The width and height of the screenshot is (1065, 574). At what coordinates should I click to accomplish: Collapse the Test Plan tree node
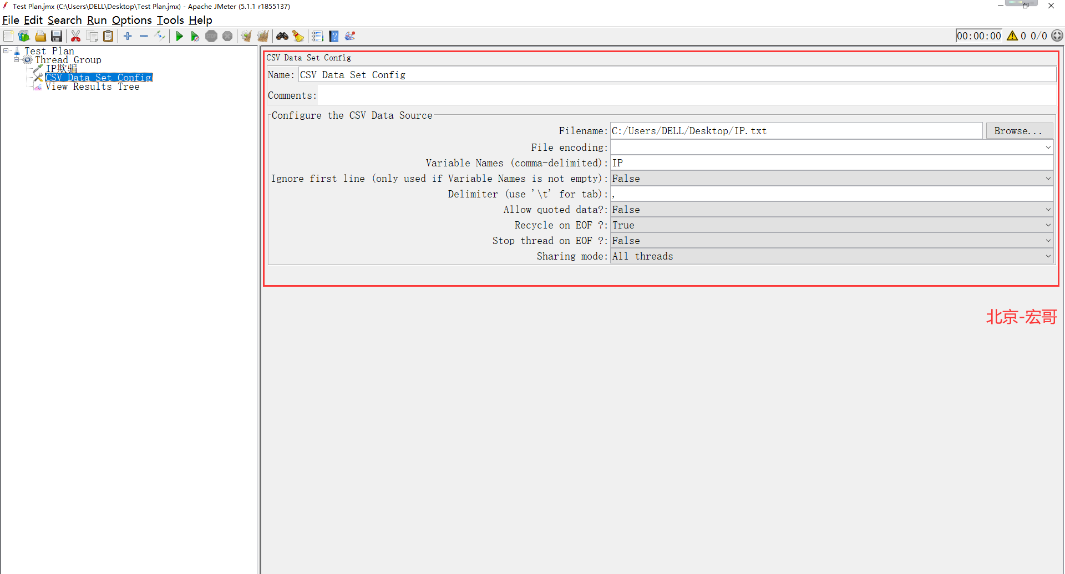point(6,51)
